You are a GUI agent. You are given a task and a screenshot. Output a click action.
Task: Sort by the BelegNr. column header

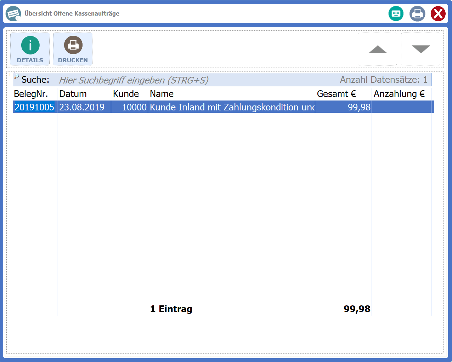[x=31, y=94]
